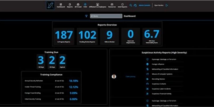Screen dimensions: 214x107
Task: Open the 187 In Progress Reports tile
Action: pyautogui.click(x=64, y=36)
